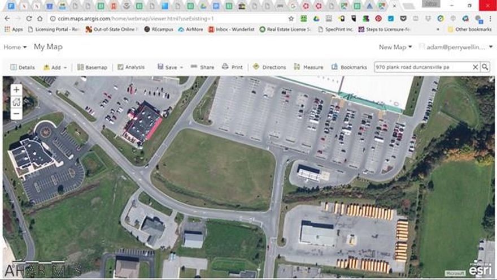Viewport: 497px width, 280px height.
Task: Open Out-of-State Online bookmark
Action: [112, 29]
